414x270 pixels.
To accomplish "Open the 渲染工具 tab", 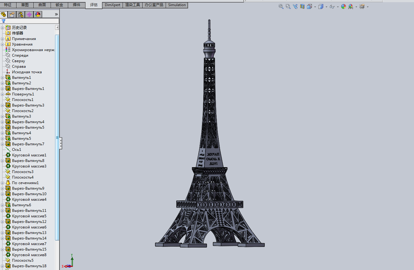I will tap(133, 5).
